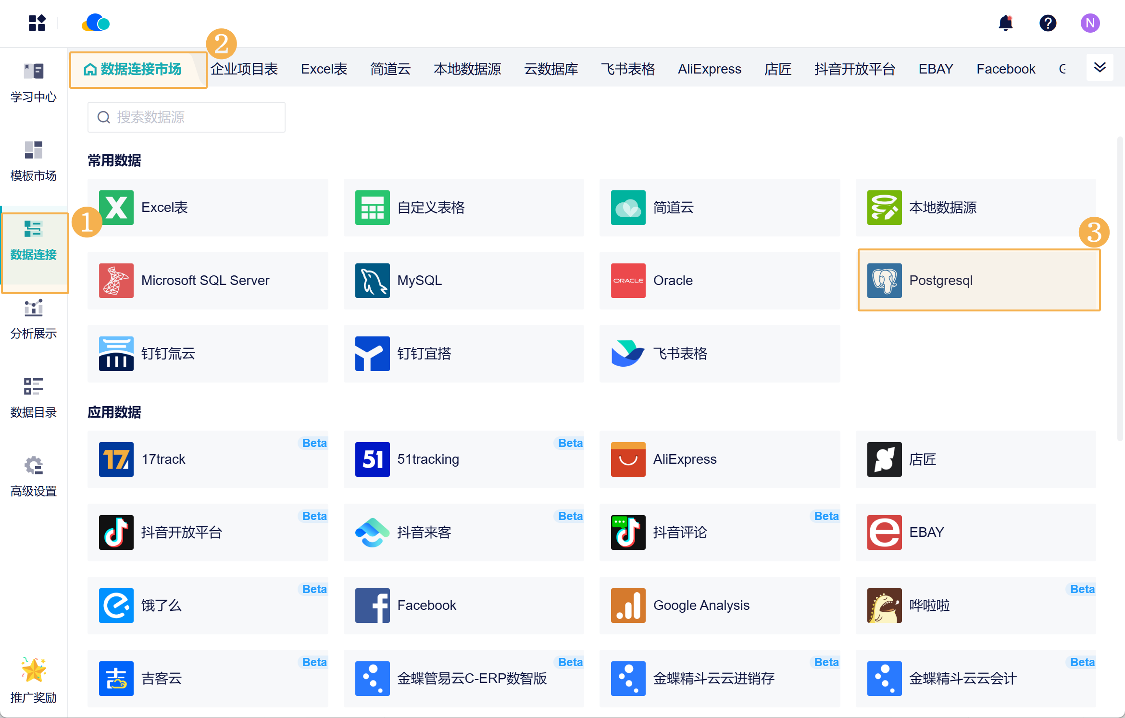
Task: Click the 常用数据 section heading
Action: (x=114, y=161)
